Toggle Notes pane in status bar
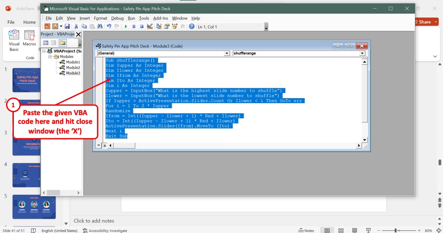Viewport: 443px width, 233px height. 306,230
